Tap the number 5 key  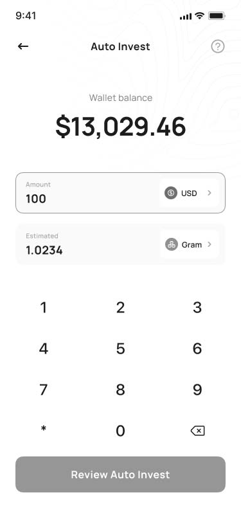pos(121,349)
